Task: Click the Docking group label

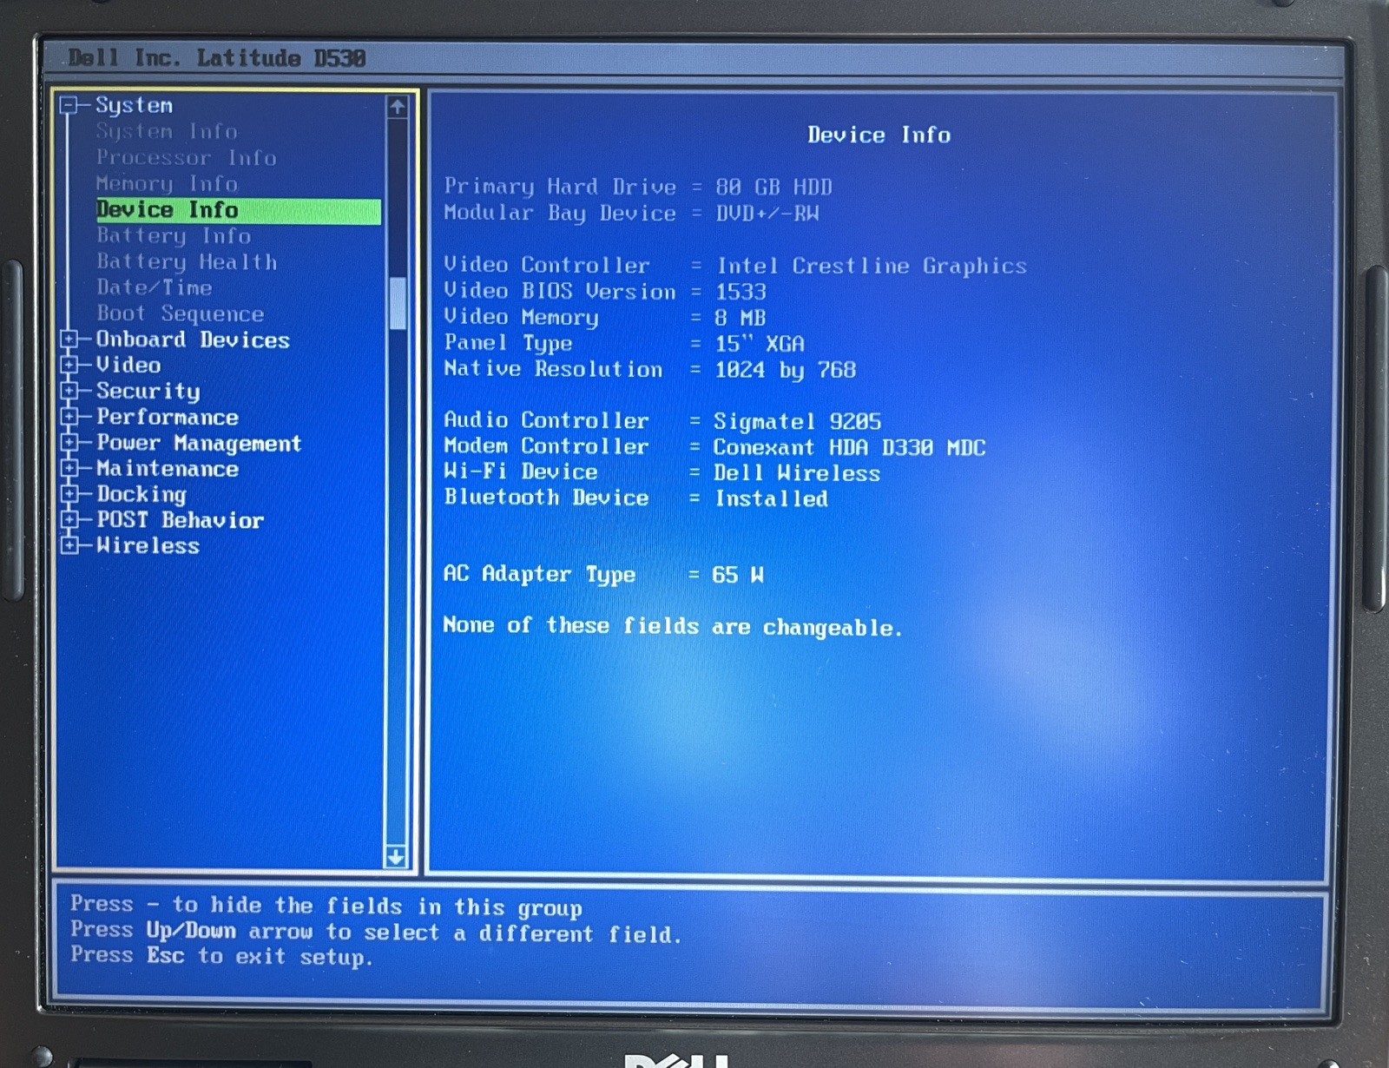Action: click(142, 495)
